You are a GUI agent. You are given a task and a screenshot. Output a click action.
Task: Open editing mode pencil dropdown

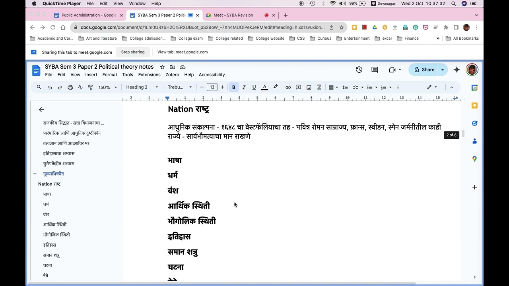point(432,87)
